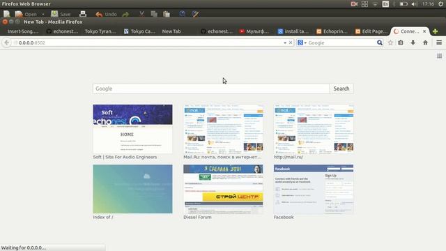Click the Save button in background editor
The image size is (446, 251).
tap(61, 14)
